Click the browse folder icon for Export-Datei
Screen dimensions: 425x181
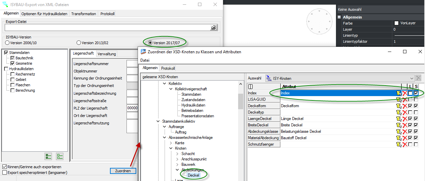214,28
